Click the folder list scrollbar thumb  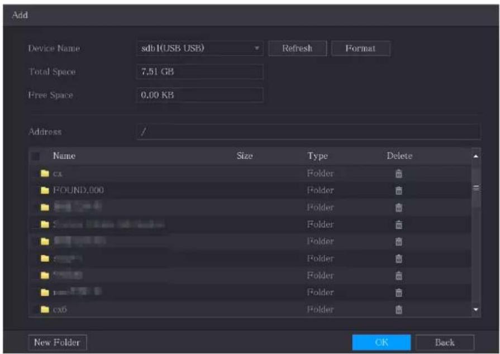point(476,188)
